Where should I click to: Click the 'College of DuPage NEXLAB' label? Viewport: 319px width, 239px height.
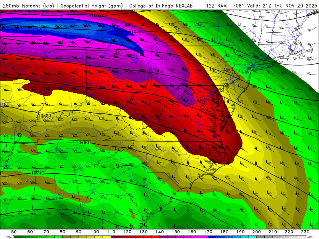161,6
